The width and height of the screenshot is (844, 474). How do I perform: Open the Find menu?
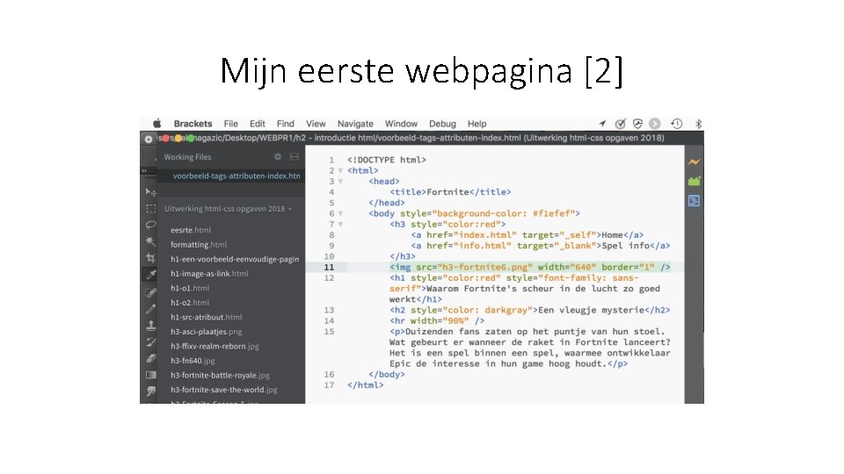point(285,124)
